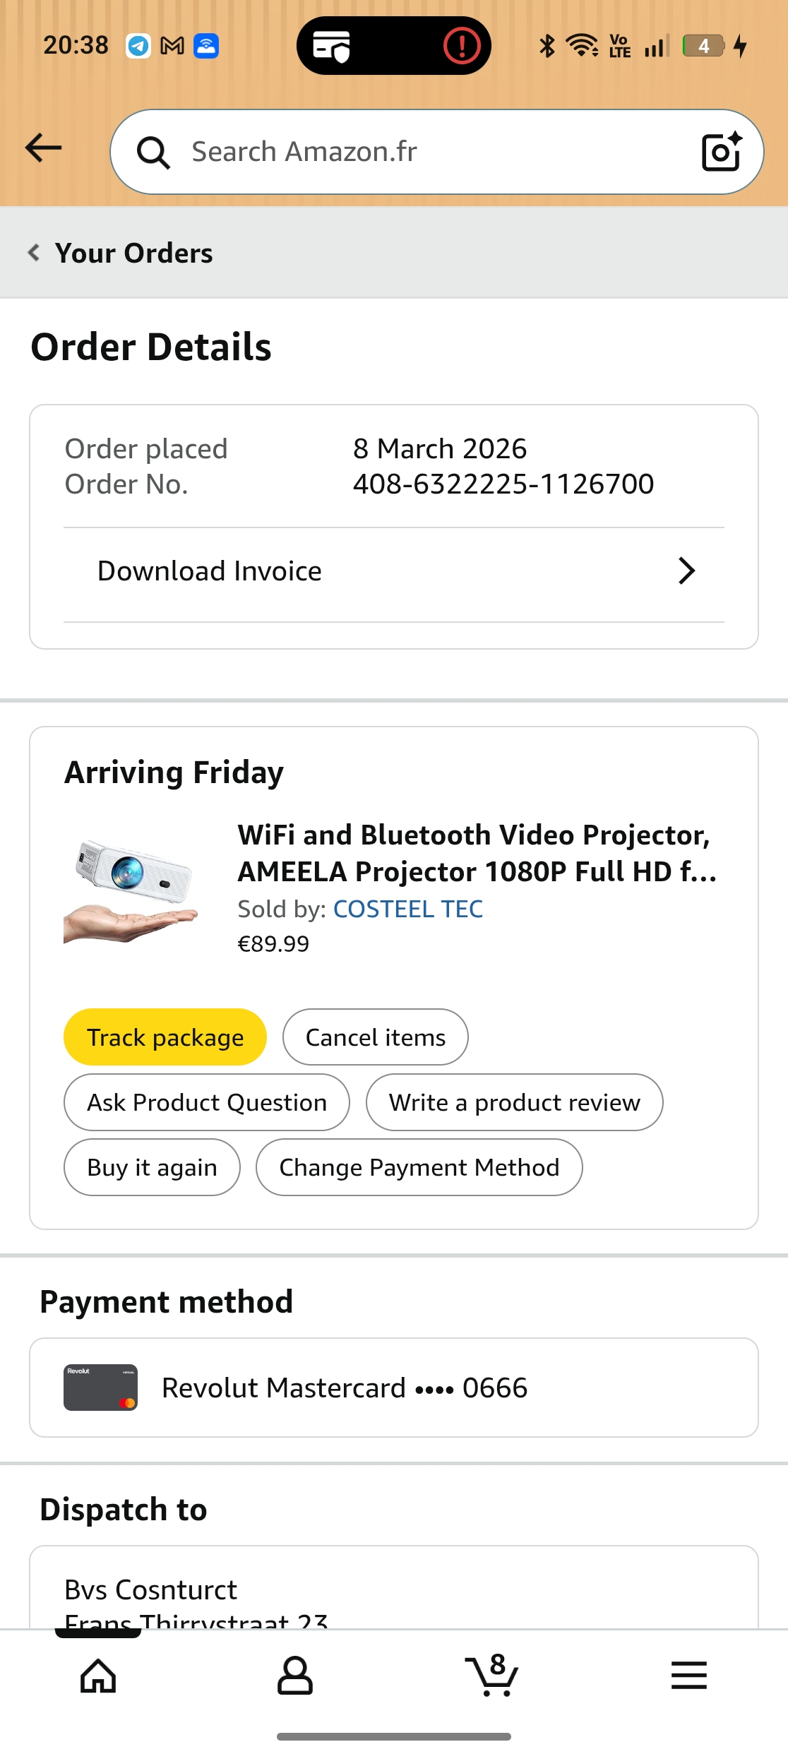This screenshot has height=1754, width=788.
Task: Open COSTEEL TEC seller link
Action: click(x=408, y=909)
